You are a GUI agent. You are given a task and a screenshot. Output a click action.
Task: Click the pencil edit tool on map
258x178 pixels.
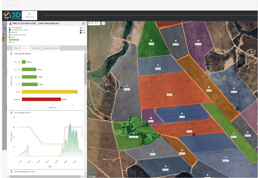[103, 23]
